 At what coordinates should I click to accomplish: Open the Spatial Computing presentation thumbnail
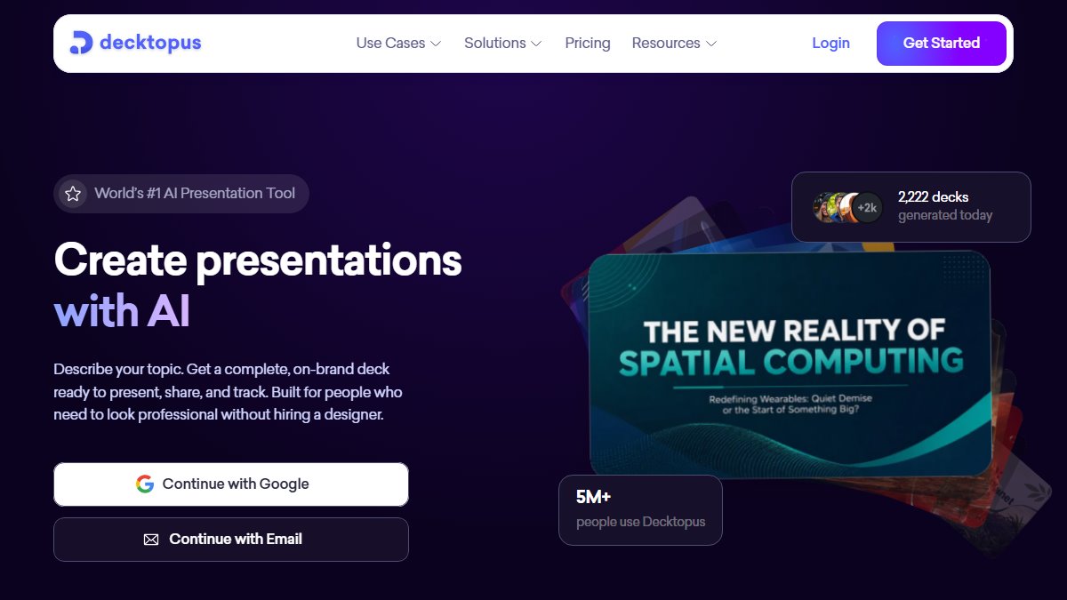pos(790,363)
